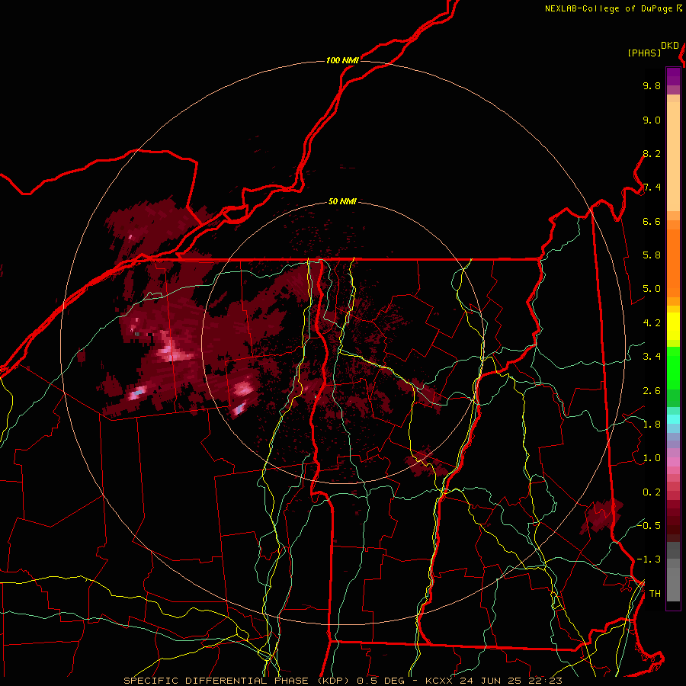
Task: Click the 3.4 legend value
Action: [652, 357]
